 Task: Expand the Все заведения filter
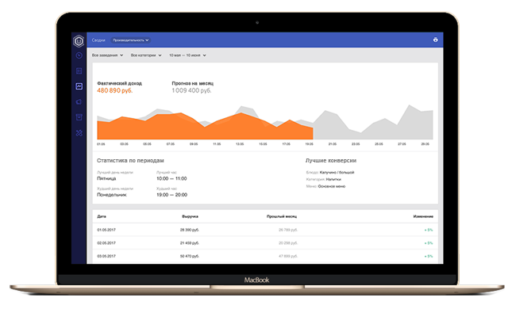tap(107, 55)
